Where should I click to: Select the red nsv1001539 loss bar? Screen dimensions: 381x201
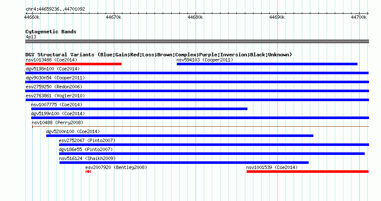[308, 172]
